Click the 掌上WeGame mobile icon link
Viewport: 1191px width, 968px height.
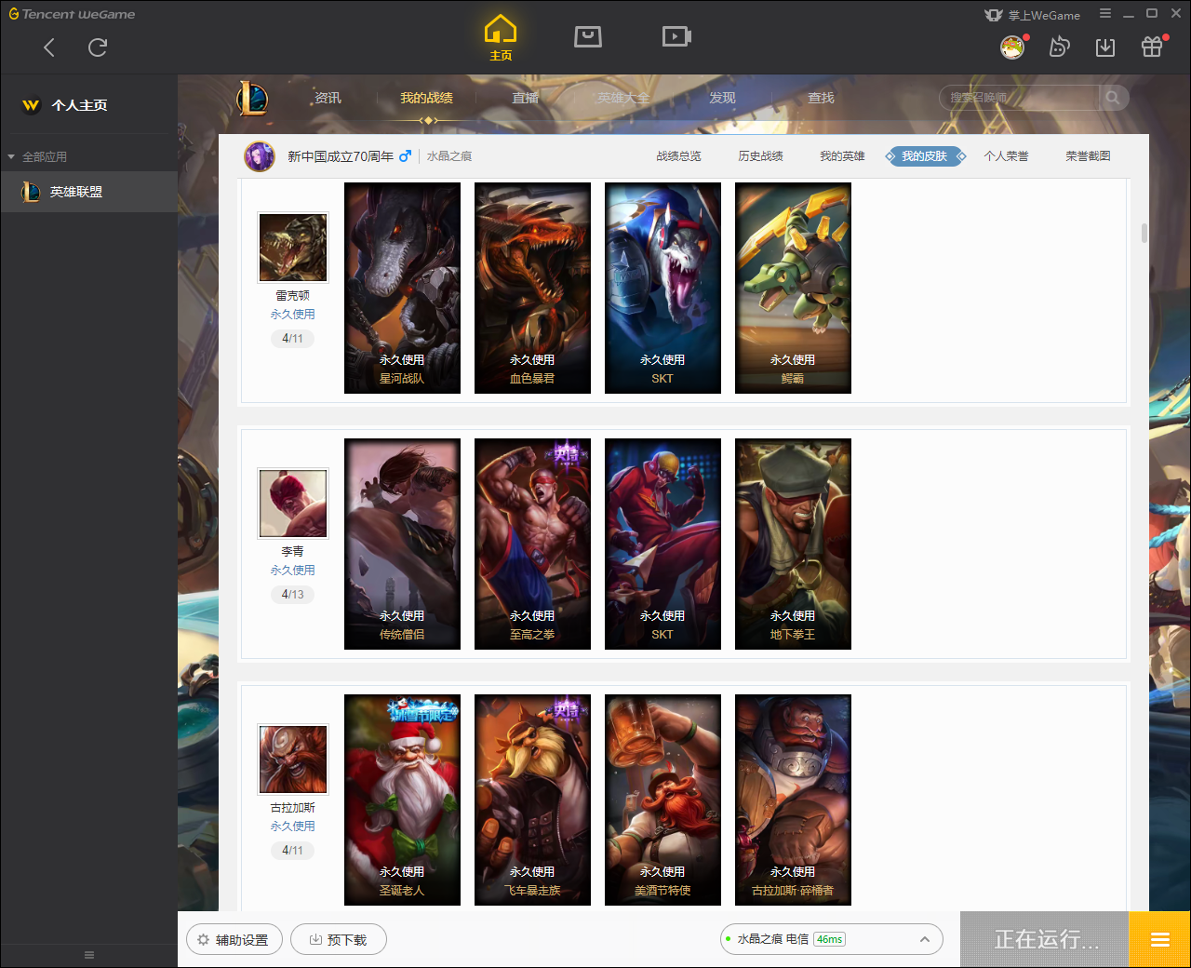tap(1033, 15)
